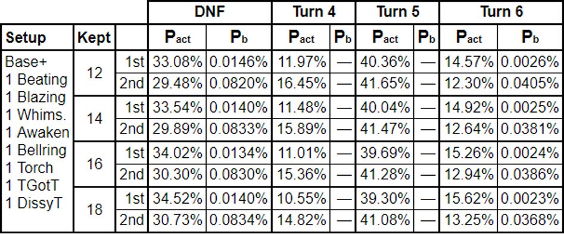Click the Turn 6 column header
The image size is (564, 234).
tap(501, 13)
